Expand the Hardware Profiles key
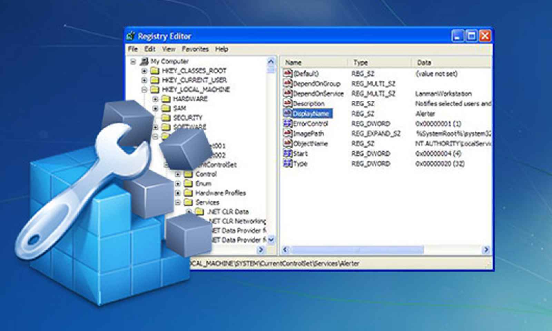The image size is (552, 331). [x=178, y=193]
